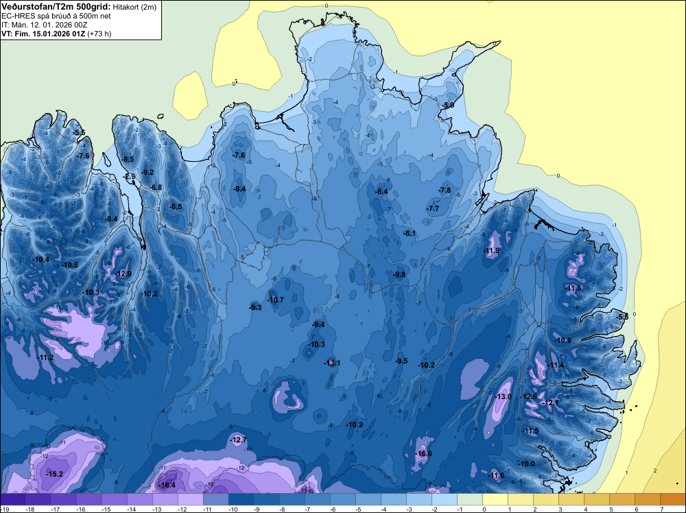
Task: Click the -13.0 temperature label
Action: pos(503,396)
